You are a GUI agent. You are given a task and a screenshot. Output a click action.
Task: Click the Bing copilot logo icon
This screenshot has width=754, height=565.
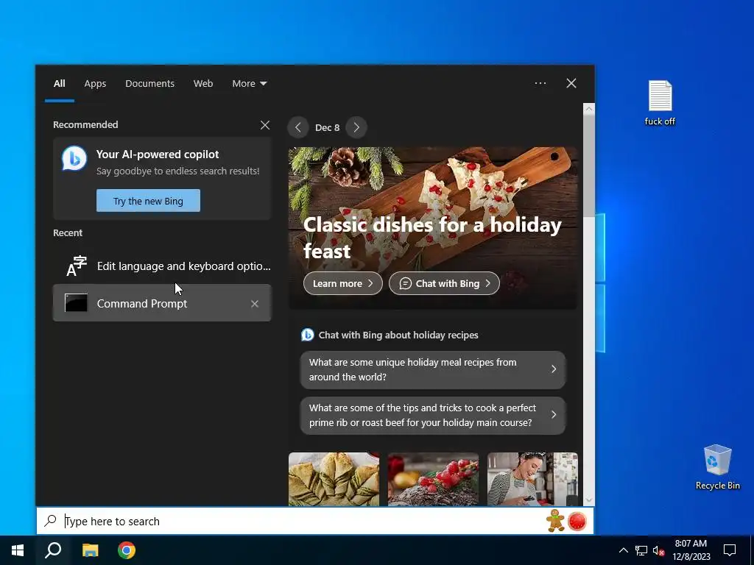click(x=74, y=158)
